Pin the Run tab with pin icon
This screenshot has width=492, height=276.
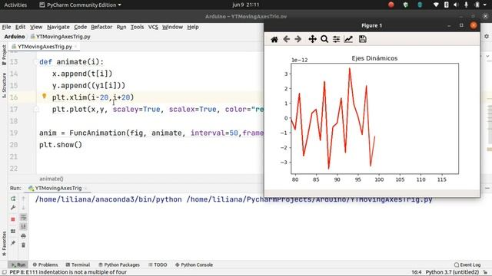(13, 243)
